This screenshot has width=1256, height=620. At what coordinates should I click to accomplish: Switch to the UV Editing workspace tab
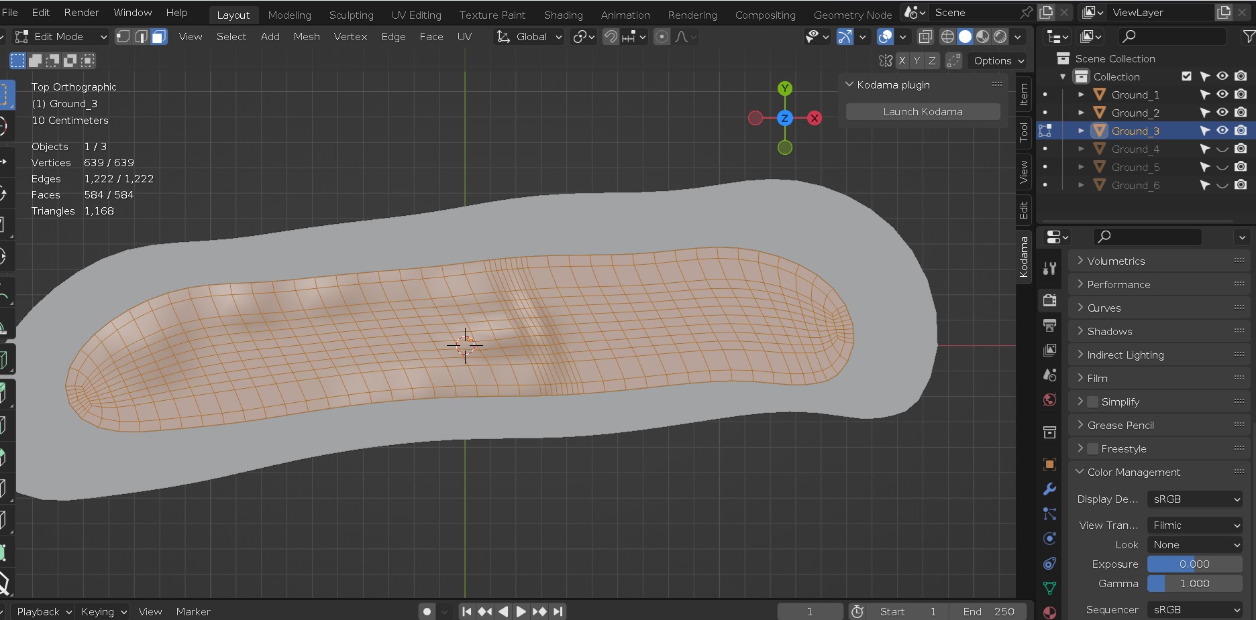pyautogui.click(x=416, y=15)
